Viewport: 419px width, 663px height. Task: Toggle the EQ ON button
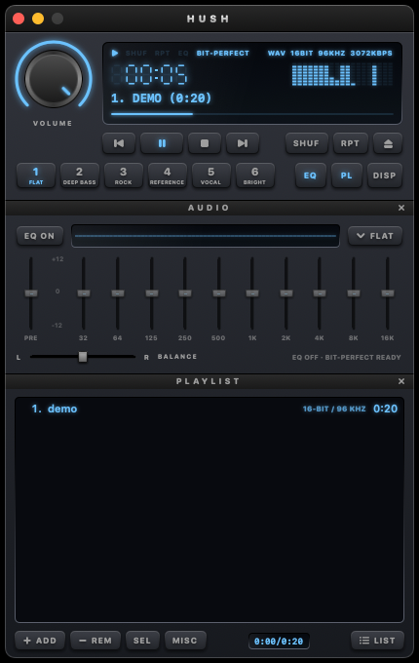click(x=39, y=236)
